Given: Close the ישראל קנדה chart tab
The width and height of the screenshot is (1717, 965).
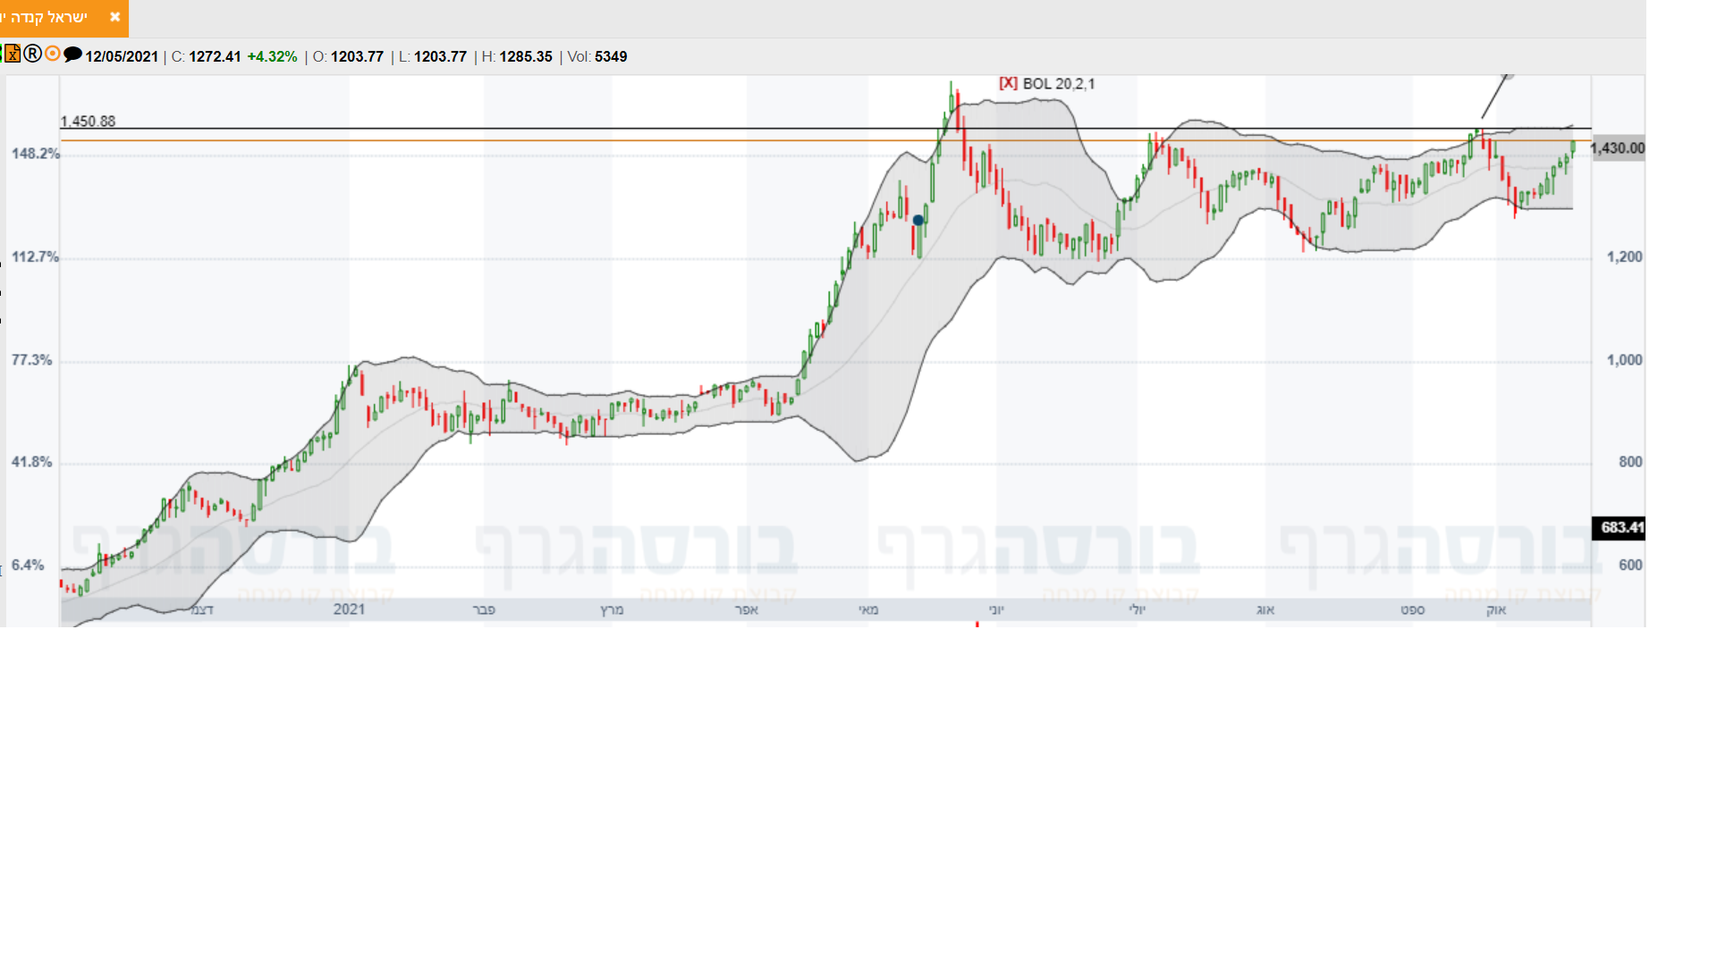Looking at the screenshot, I should tap(114, 17).
